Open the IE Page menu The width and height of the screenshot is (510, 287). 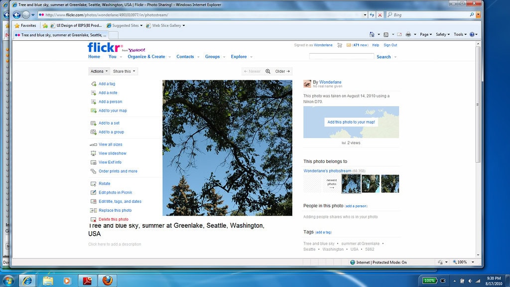click(426, 34)
